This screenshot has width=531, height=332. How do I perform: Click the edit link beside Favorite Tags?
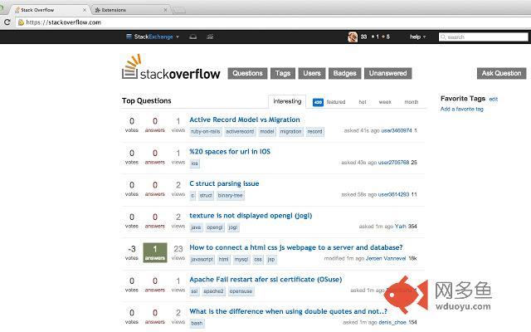(x=494, y=100)
